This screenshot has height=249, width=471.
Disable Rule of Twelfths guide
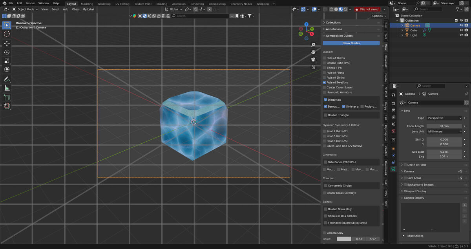[325, 83]
